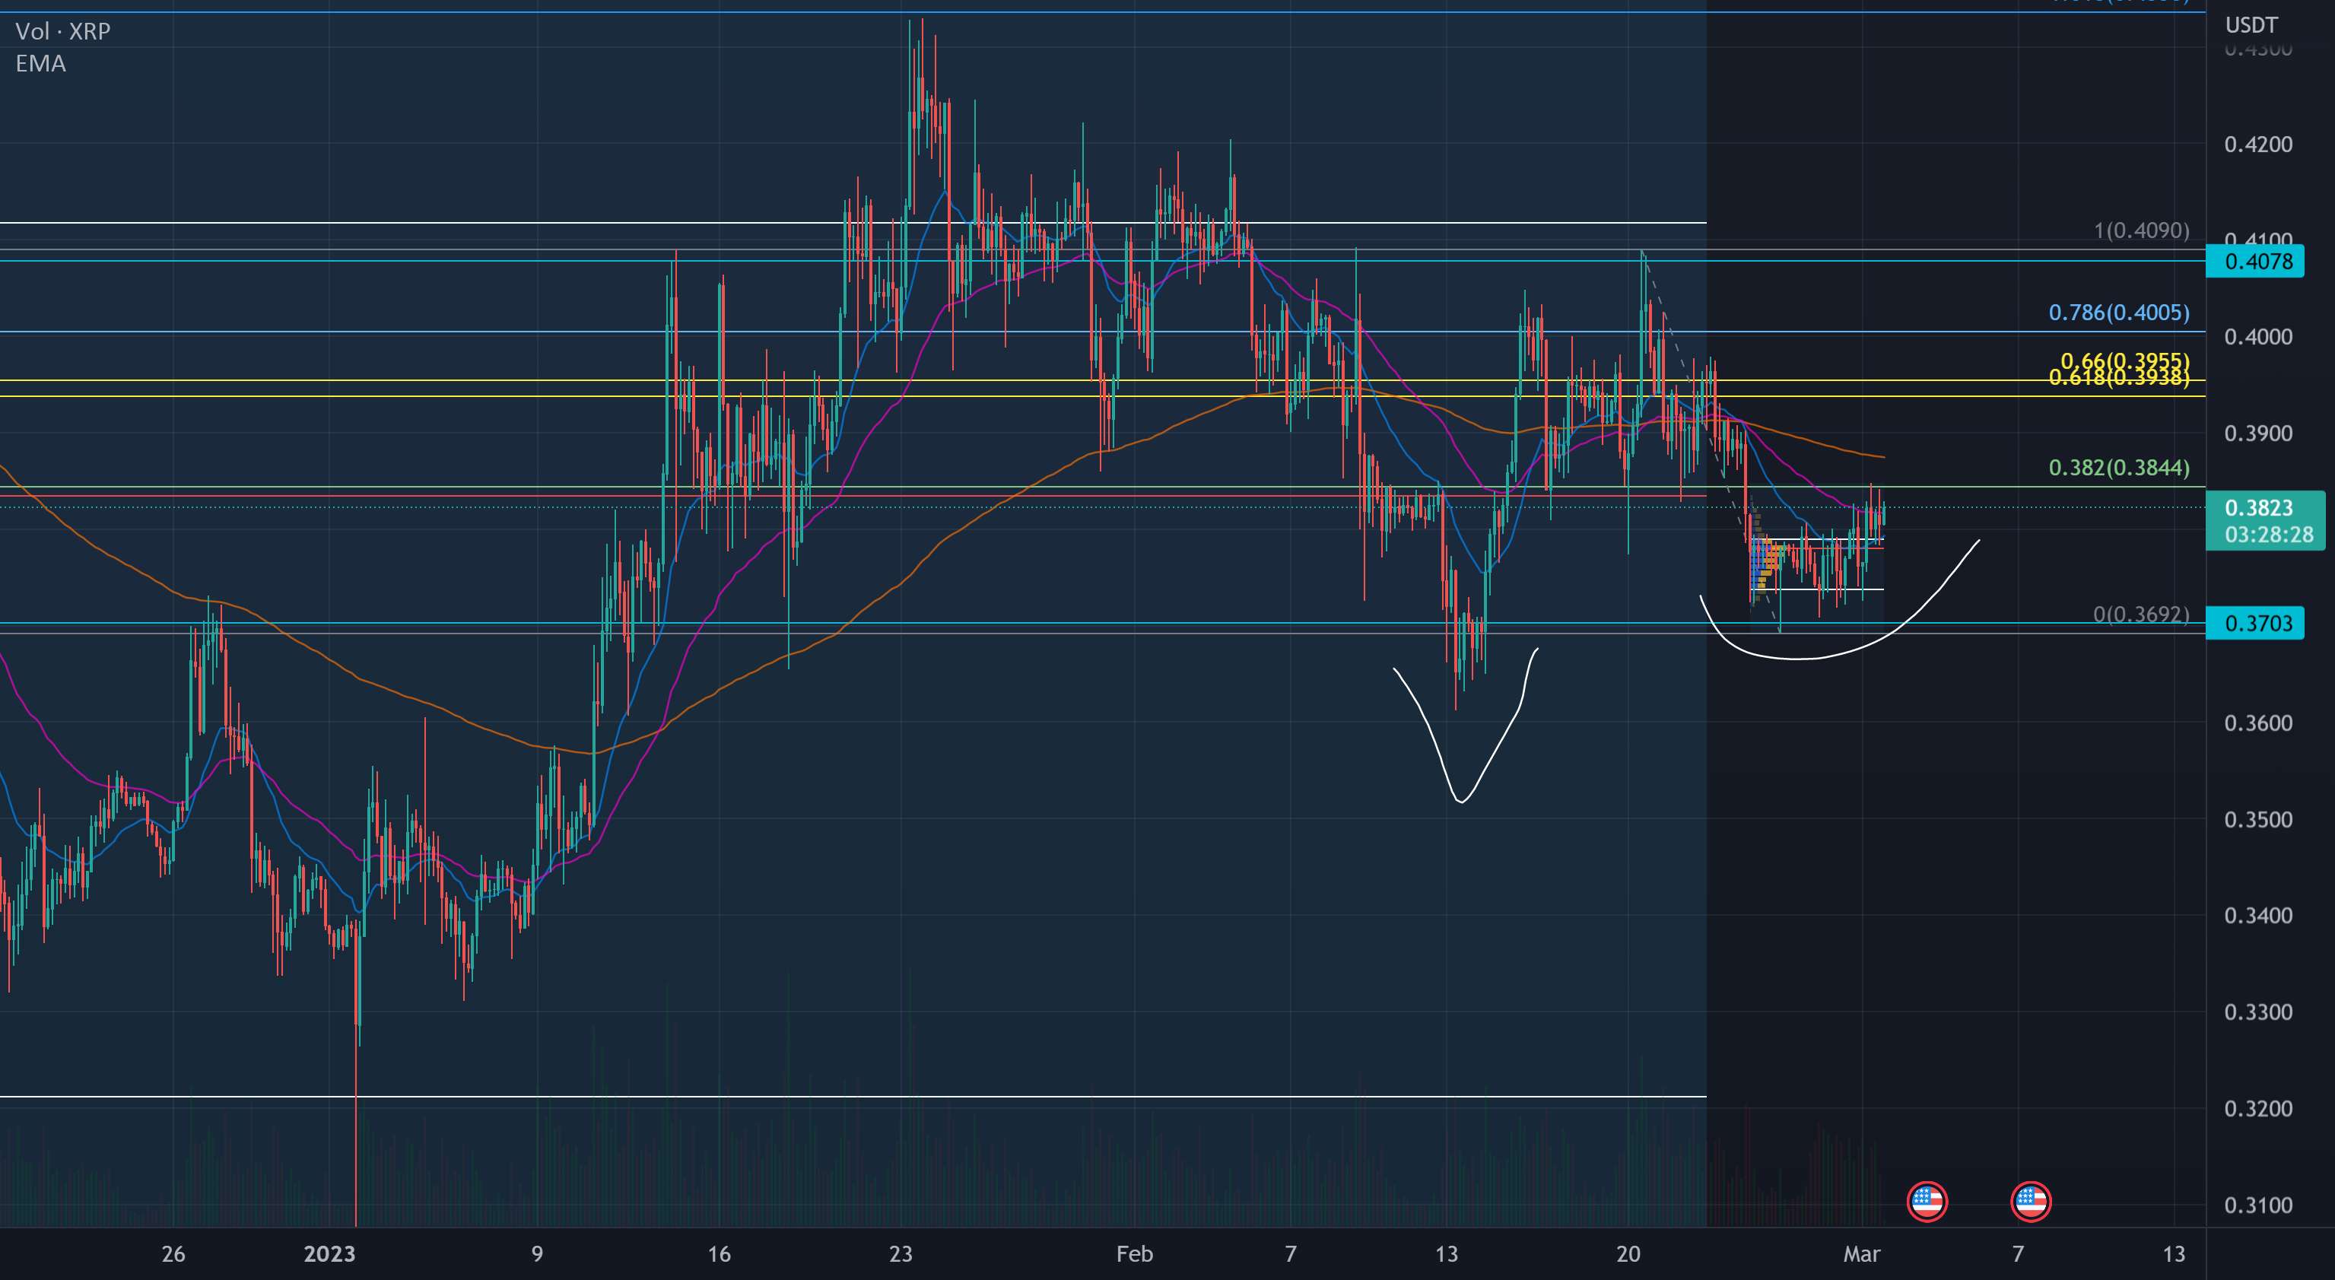Click the 0.3100 price axis label
The height and width of the screenshot is (1280, 2335).
point(2258,1205)
